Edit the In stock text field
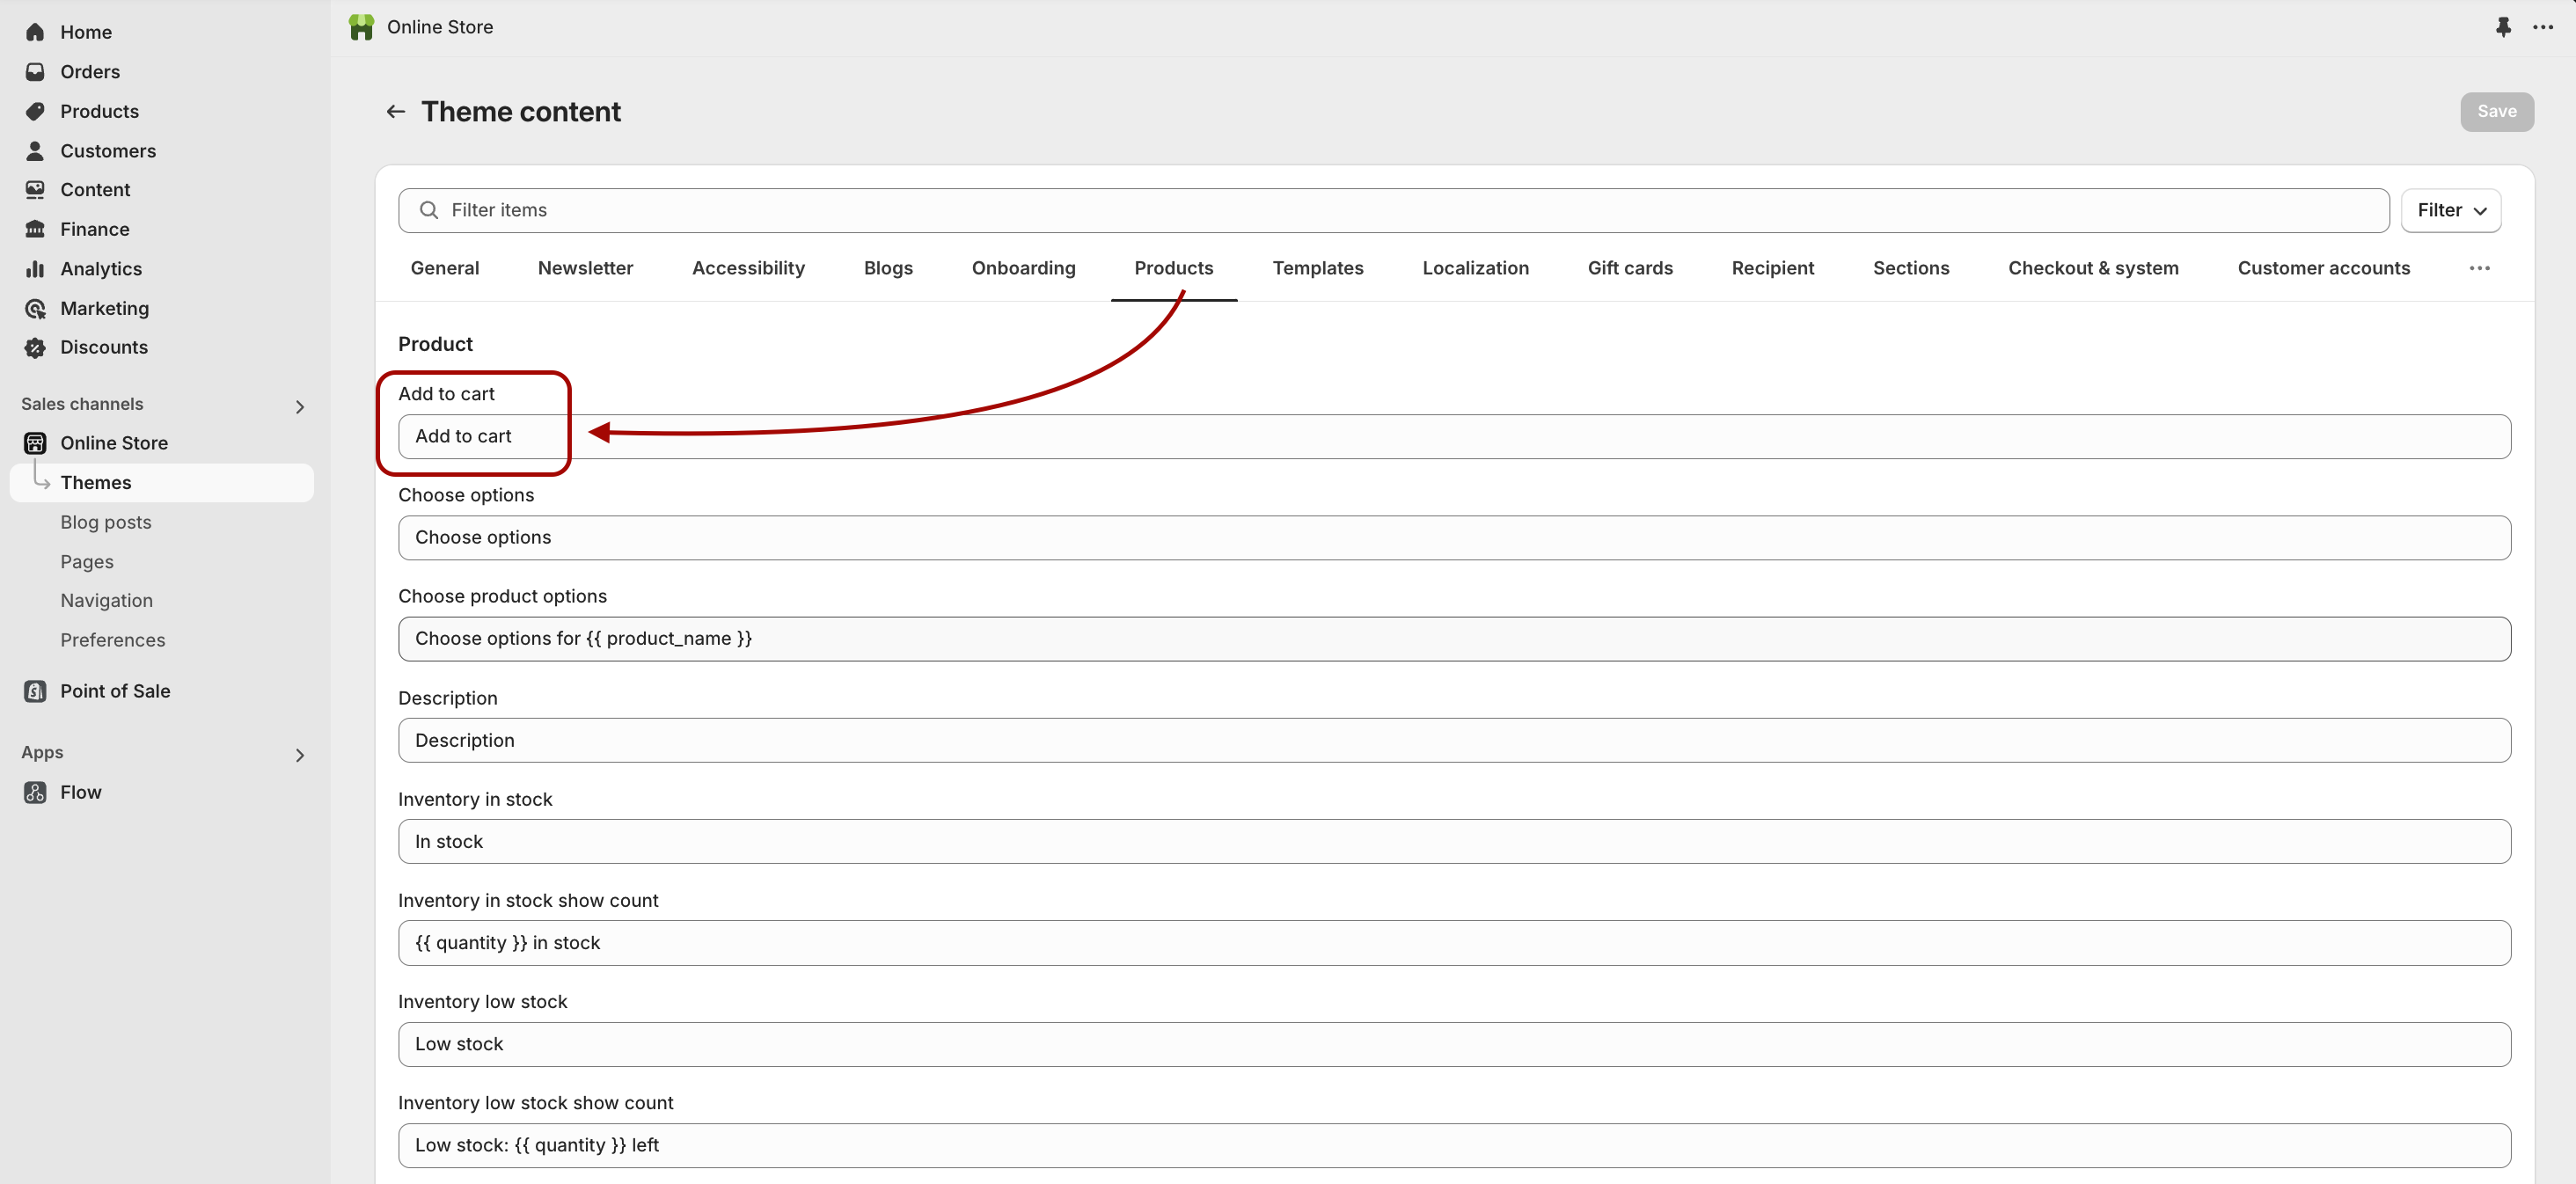The width and height of the screenshot is (2576, 1184). [x=1454, y=841]
